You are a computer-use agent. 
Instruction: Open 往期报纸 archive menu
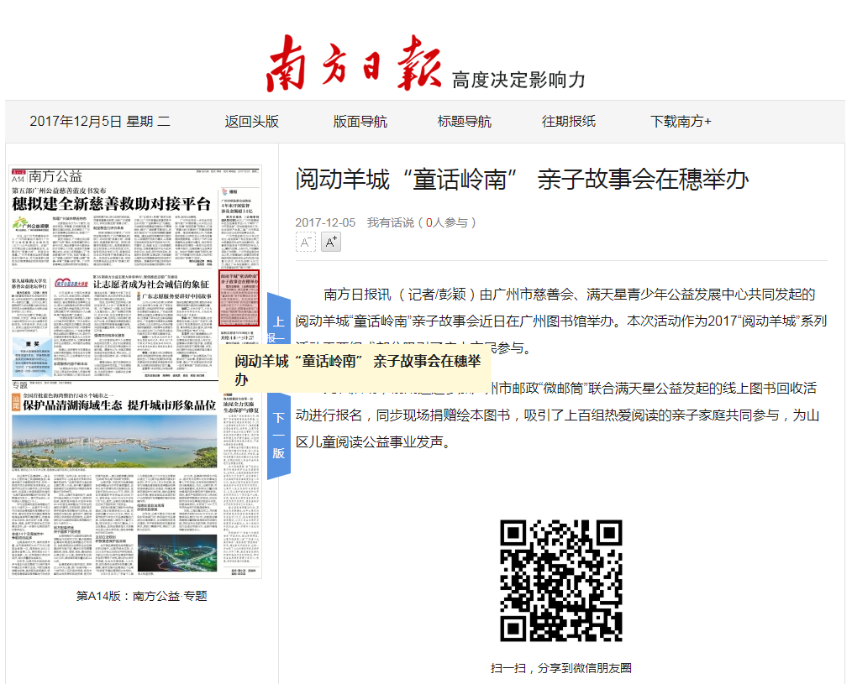coord(568,122)
